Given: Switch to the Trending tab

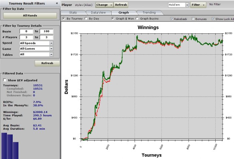Looking at the screenshot, I should coord(149,13).
